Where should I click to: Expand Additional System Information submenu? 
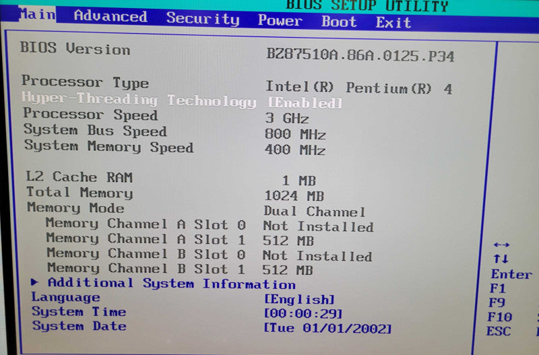click(x=172, y=284)
